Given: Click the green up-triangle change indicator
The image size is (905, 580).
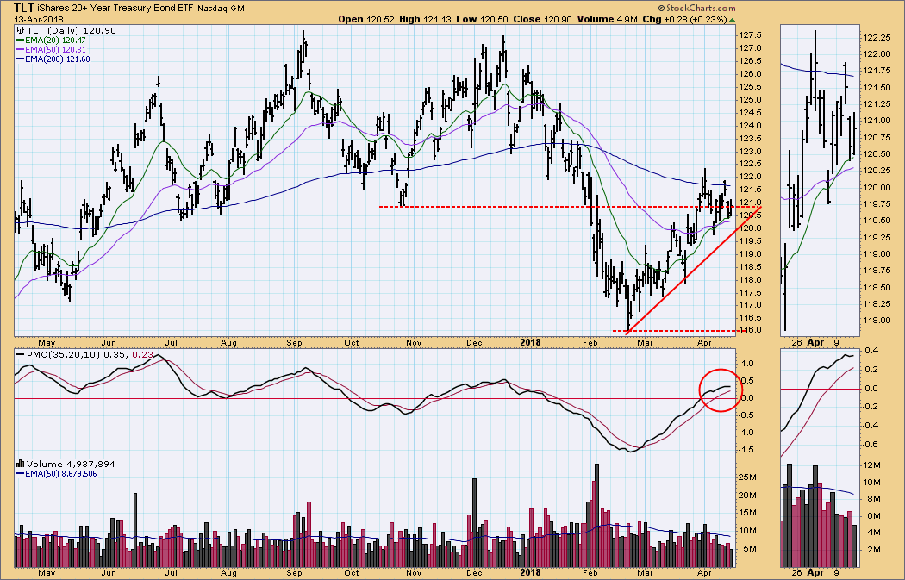Looking at the screenshot, I should tap(733, 20).
